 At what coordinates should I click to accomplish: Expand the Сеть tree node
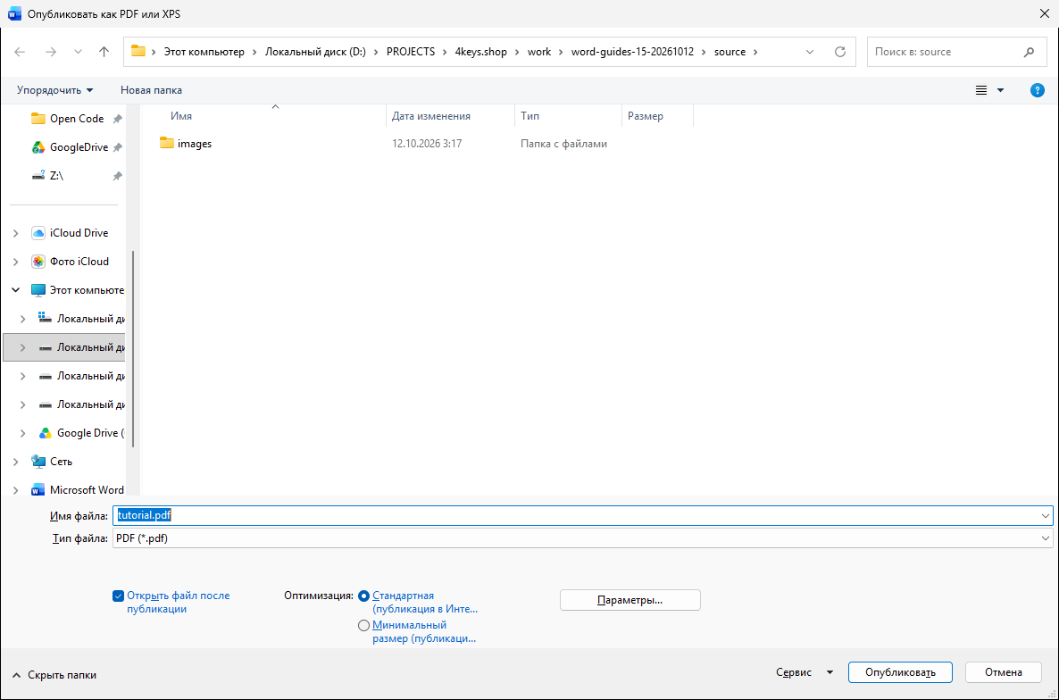coord(15,462)
